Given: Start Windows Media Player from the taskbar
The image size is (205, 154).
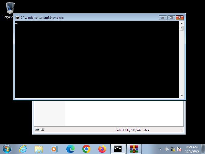Looking at the screenshot, I should coord(54,149).
